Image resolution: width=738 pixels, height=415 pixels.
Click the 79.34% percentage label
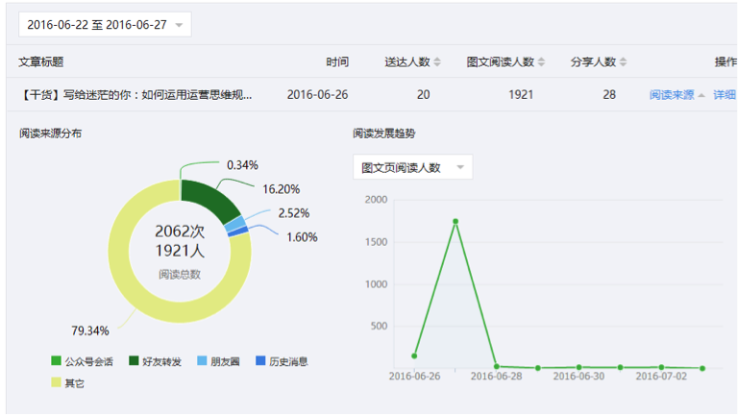(90, 330)
